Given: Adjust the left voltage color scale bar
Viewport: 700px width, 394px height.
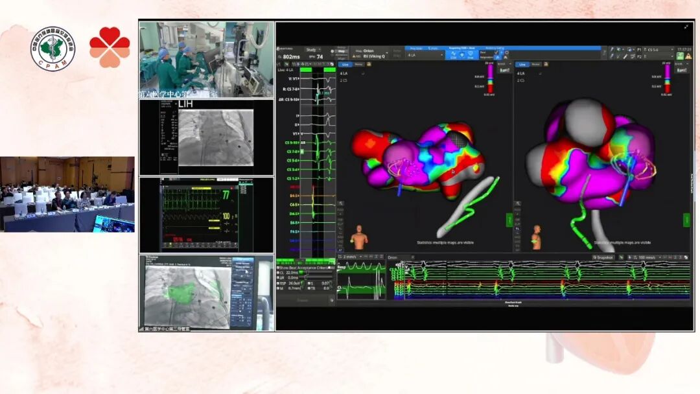Looking at the screenshot, I should [490, 77].
